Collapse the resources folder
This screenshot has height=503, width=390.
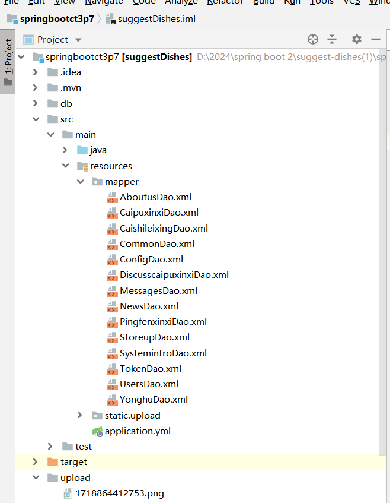(66, 166)
